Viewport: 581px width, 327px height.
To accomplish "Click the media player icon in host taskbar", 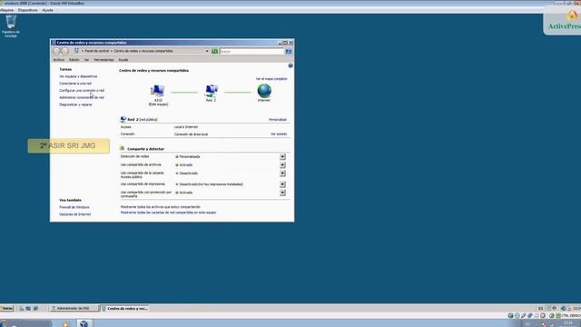I will 65,324.
